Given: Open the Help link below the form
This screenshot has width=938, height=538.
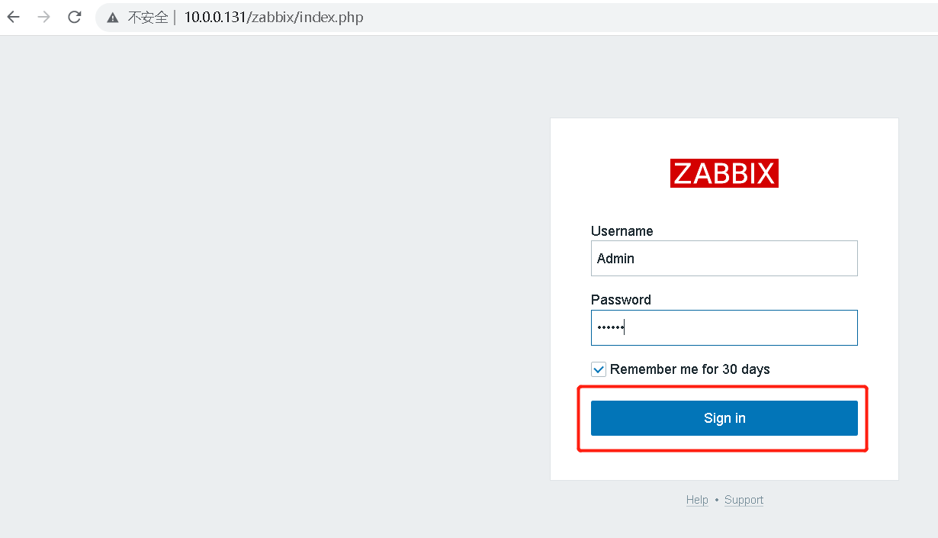Looking at the screenshot, I should [x=697, y=500].
